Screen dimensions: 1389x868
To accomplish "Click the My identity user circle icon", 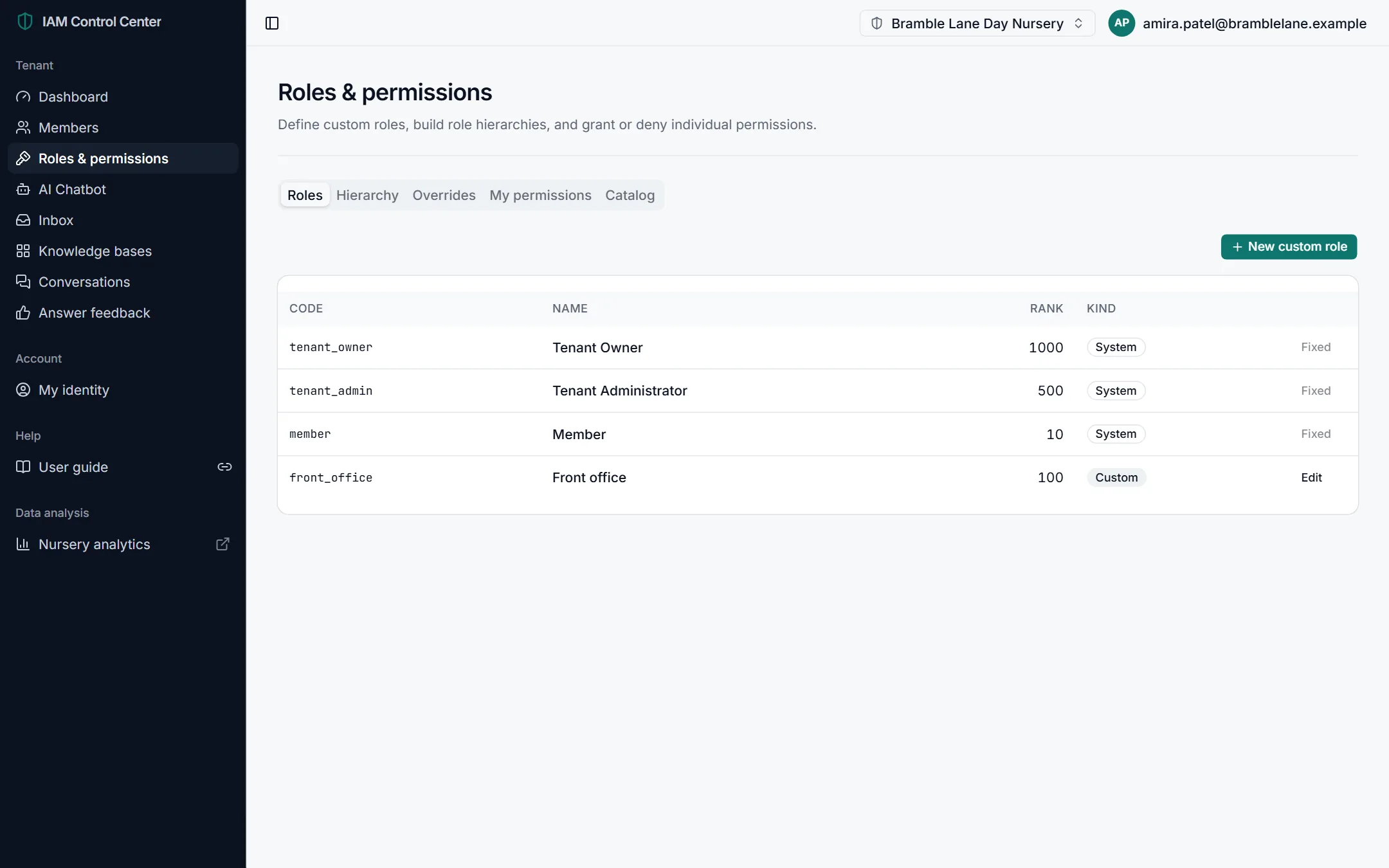I will [x=23, y=390].
